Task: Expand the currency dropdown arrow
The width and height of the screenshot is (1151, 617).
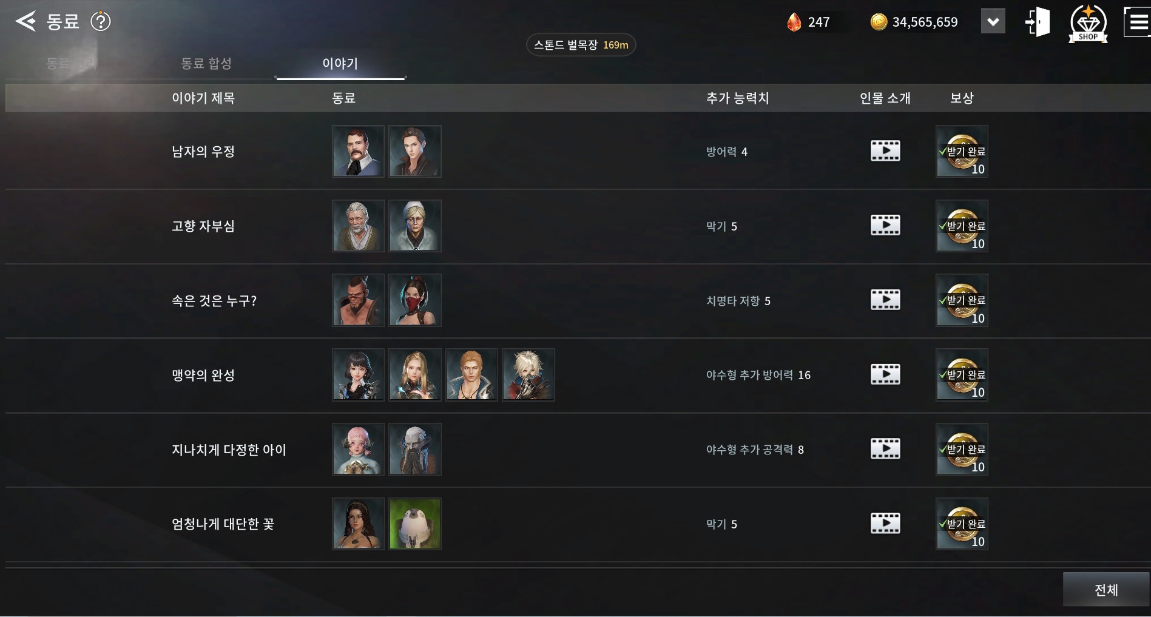Action: tap(993, 22)
